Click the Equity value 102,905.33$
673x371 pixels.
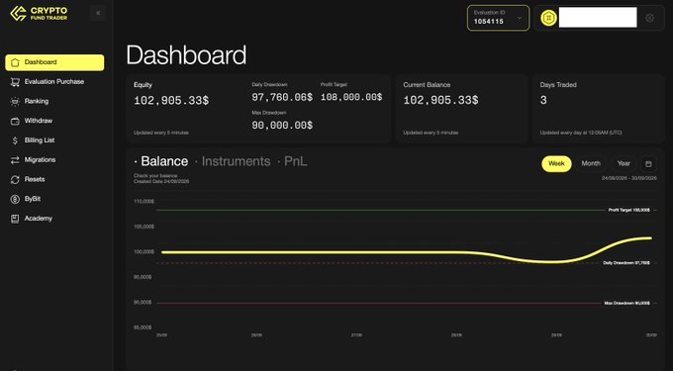point(171,101)
